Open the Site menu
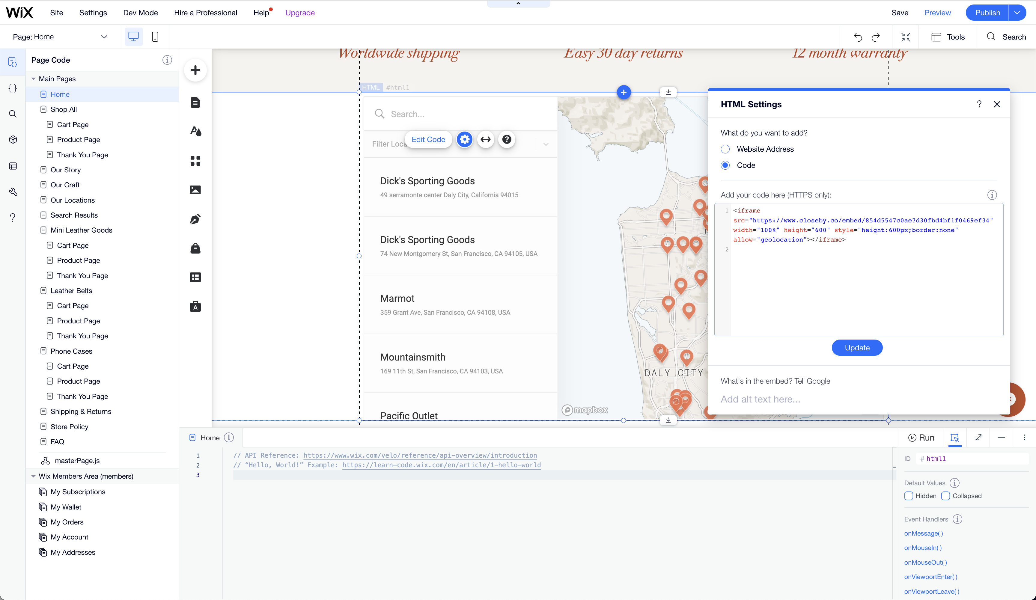1036x600 pixels. tap(57, 13)
